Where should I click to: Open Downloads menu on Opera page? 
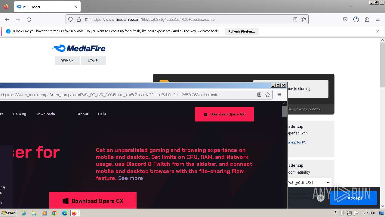point(45,114)
